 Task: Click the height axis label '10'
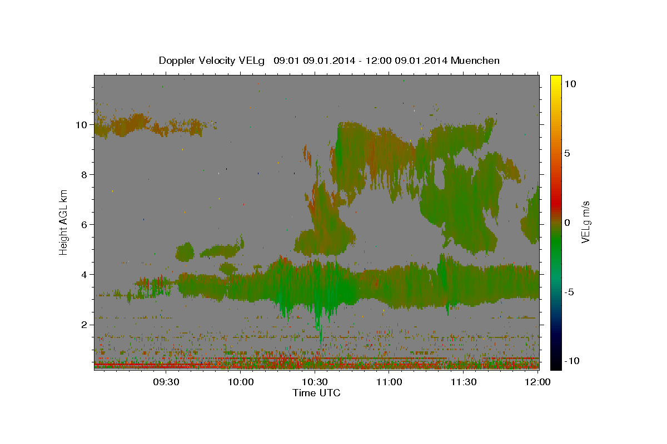(x=82, y=125)
